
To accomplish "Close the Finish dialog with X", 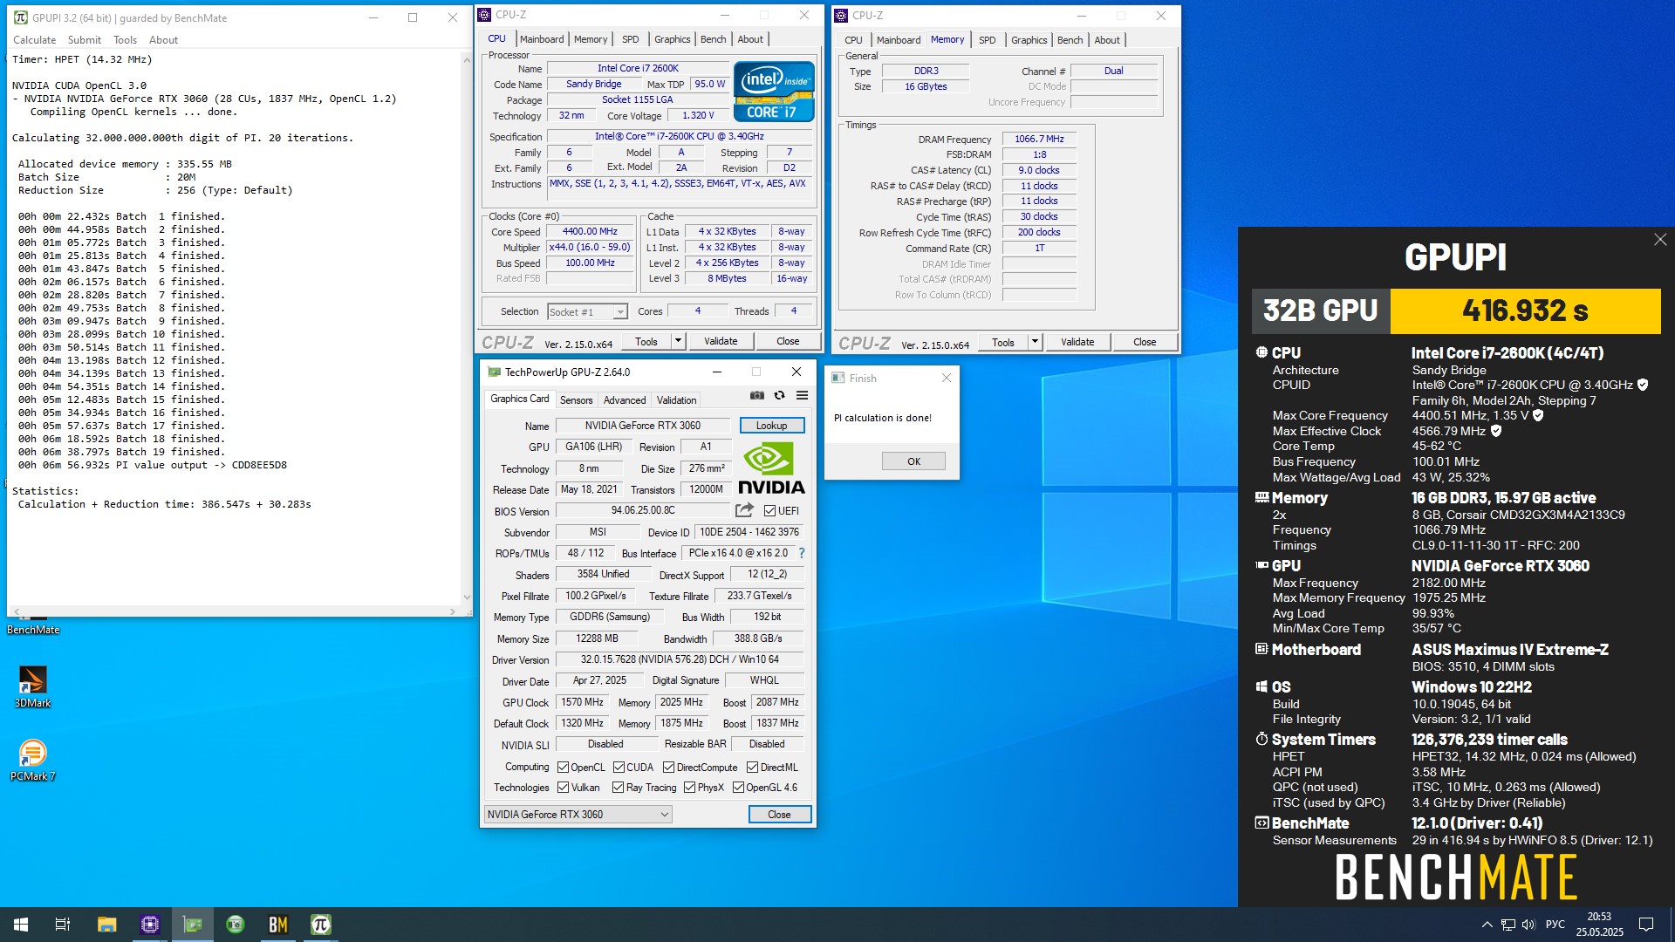I will click(947, 378).
